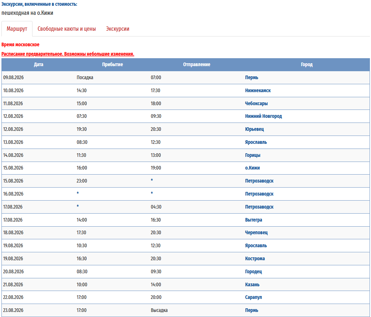The image size is (371, 317).
Task: Click the Горицы city link
Action: point(253,155)
